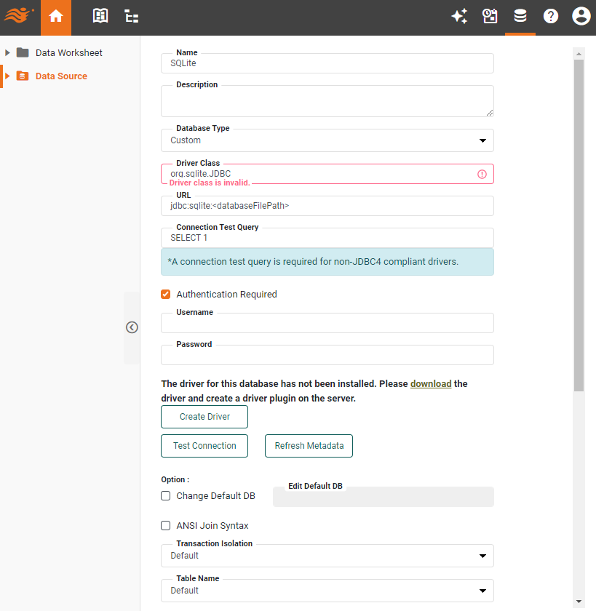Collapse the sidebar using the chevron arrow
Viewport: 596px width, 611px height.
(132, 327)
